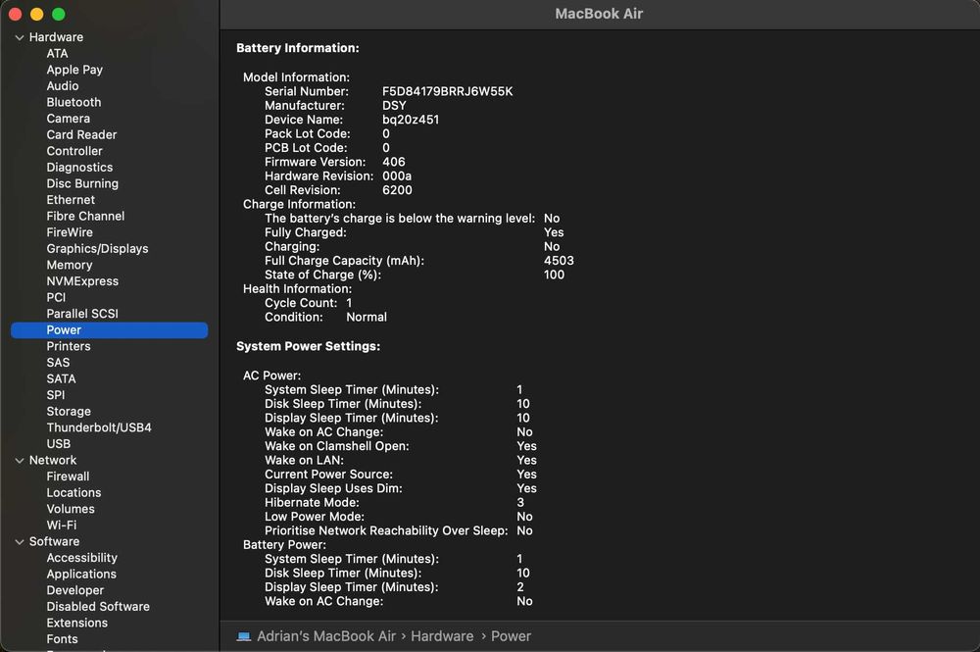Screen dimensions: 980x652
Task: Open Fonts under Software
Action: pyautogui.click(x=62, y=639)
